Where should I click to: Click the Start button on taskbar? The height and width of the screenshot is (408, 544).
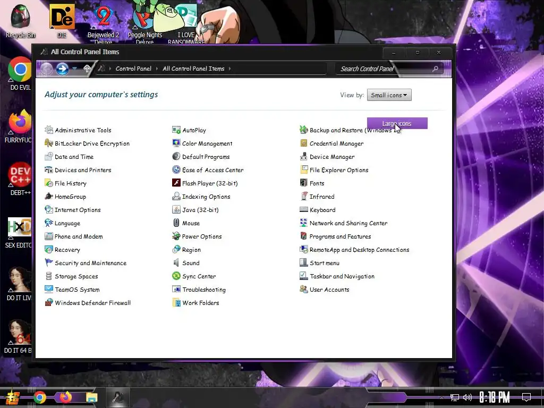13,397
